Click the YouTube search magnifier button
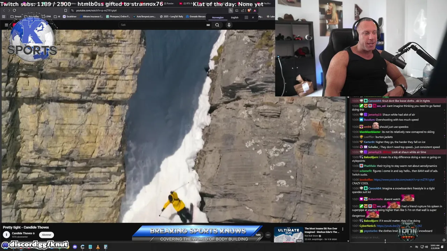Screen dimensions: 447x251 (x=217, y=25)
